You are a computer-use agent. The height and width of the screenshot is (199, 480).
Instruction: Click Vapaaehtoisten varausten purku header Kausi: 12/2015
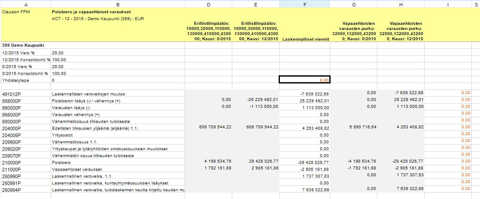click(x=402, y=31)
